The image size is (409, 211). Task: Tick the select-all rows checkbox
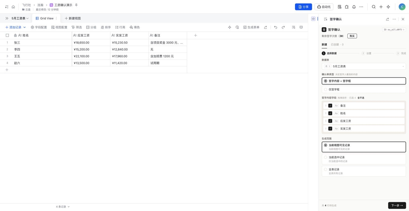click(x=7, y=35)
